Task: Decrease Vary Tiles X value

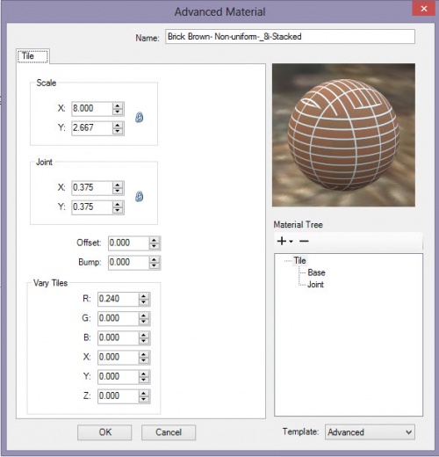Action: [x=144, y=361]
